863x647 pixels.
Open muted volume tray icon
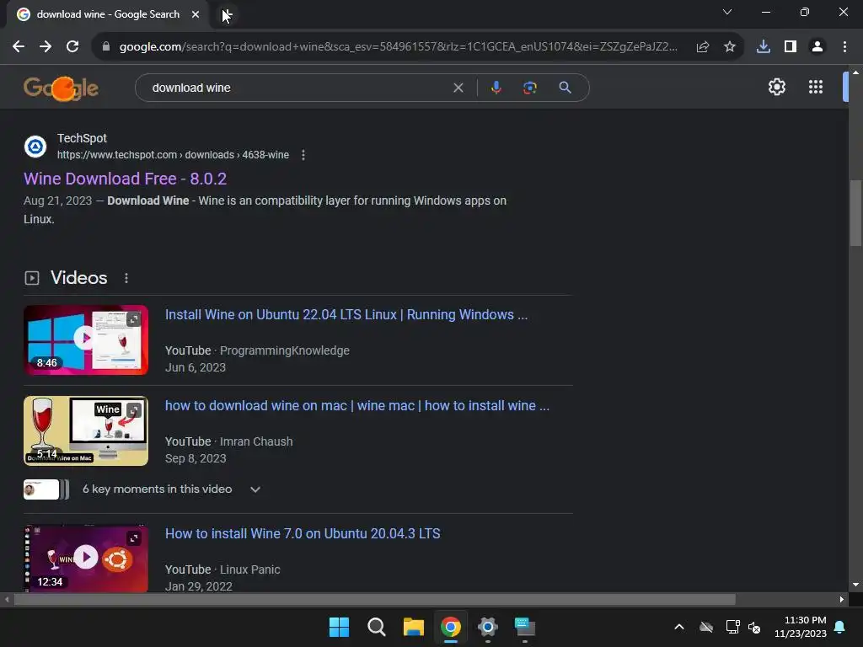[x=754, y=627]
